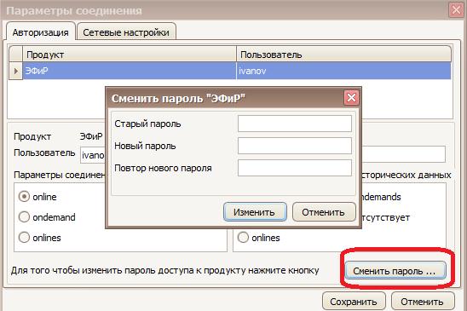
Task: Close the Сменить пароль dialog
Action: tap(351, 97)
